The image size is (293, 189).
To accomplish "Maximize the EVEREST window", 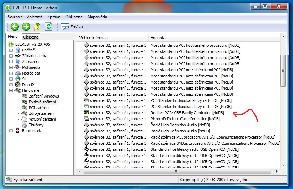I will [265, 6].
